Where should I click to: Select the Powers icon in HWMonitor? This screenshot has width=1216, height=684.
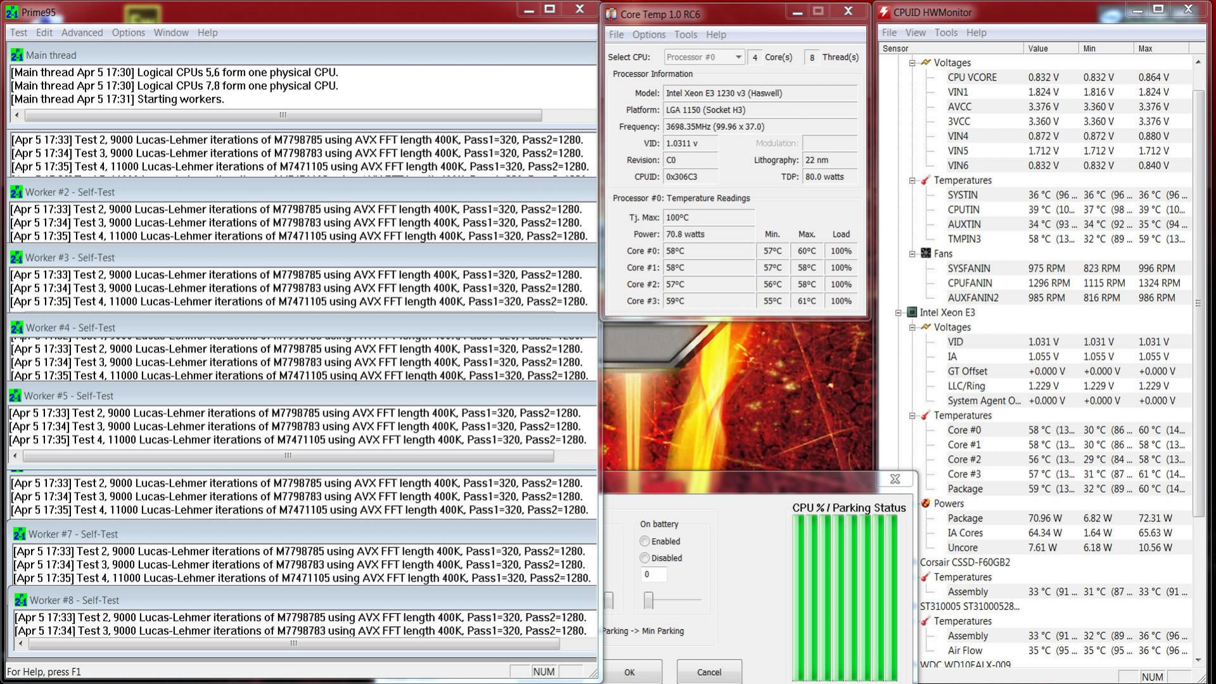pos(926,503)
